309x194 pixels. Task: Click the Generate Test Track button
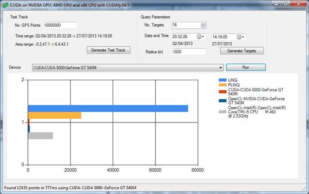coord(108,50)
